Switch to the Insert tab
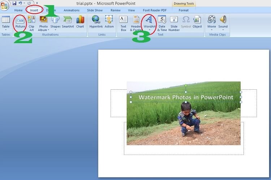Image resolution: width=271 pixels, height=180 pixels. (34, 10)
